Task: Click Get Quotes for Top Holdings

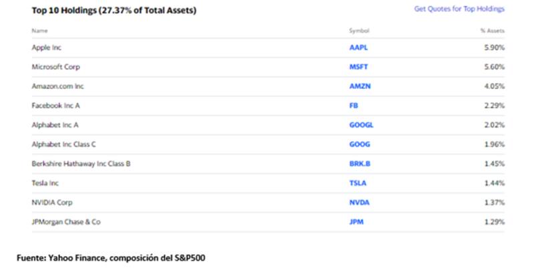Action: coord(459,9)
